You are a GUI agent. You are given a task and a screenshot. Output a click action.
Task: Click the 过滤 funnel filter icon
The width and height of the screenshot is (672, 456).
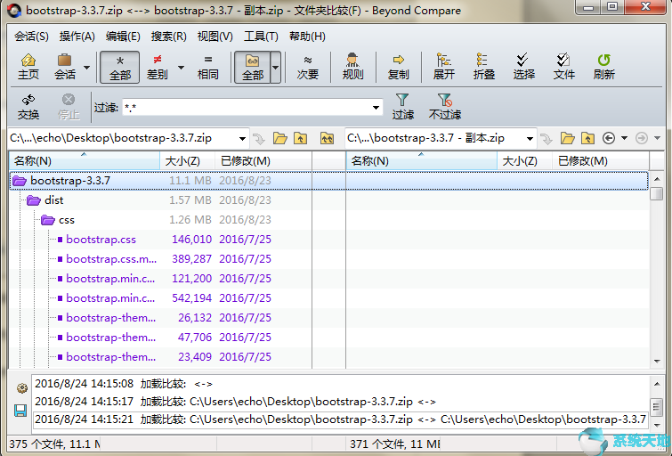pyautogui.click(x=402, y=107)
